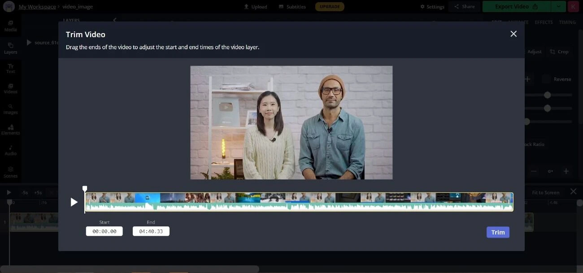Open the Videos panel
Screen dimensions: 583x273
10,88
